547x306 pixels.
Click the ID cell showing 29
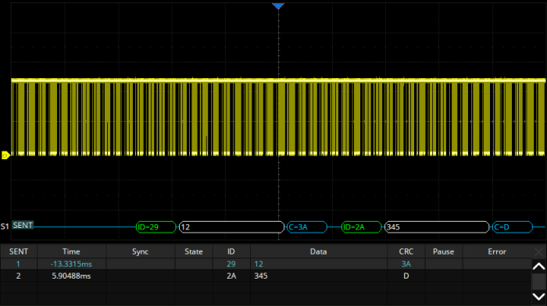click(231, 264)
